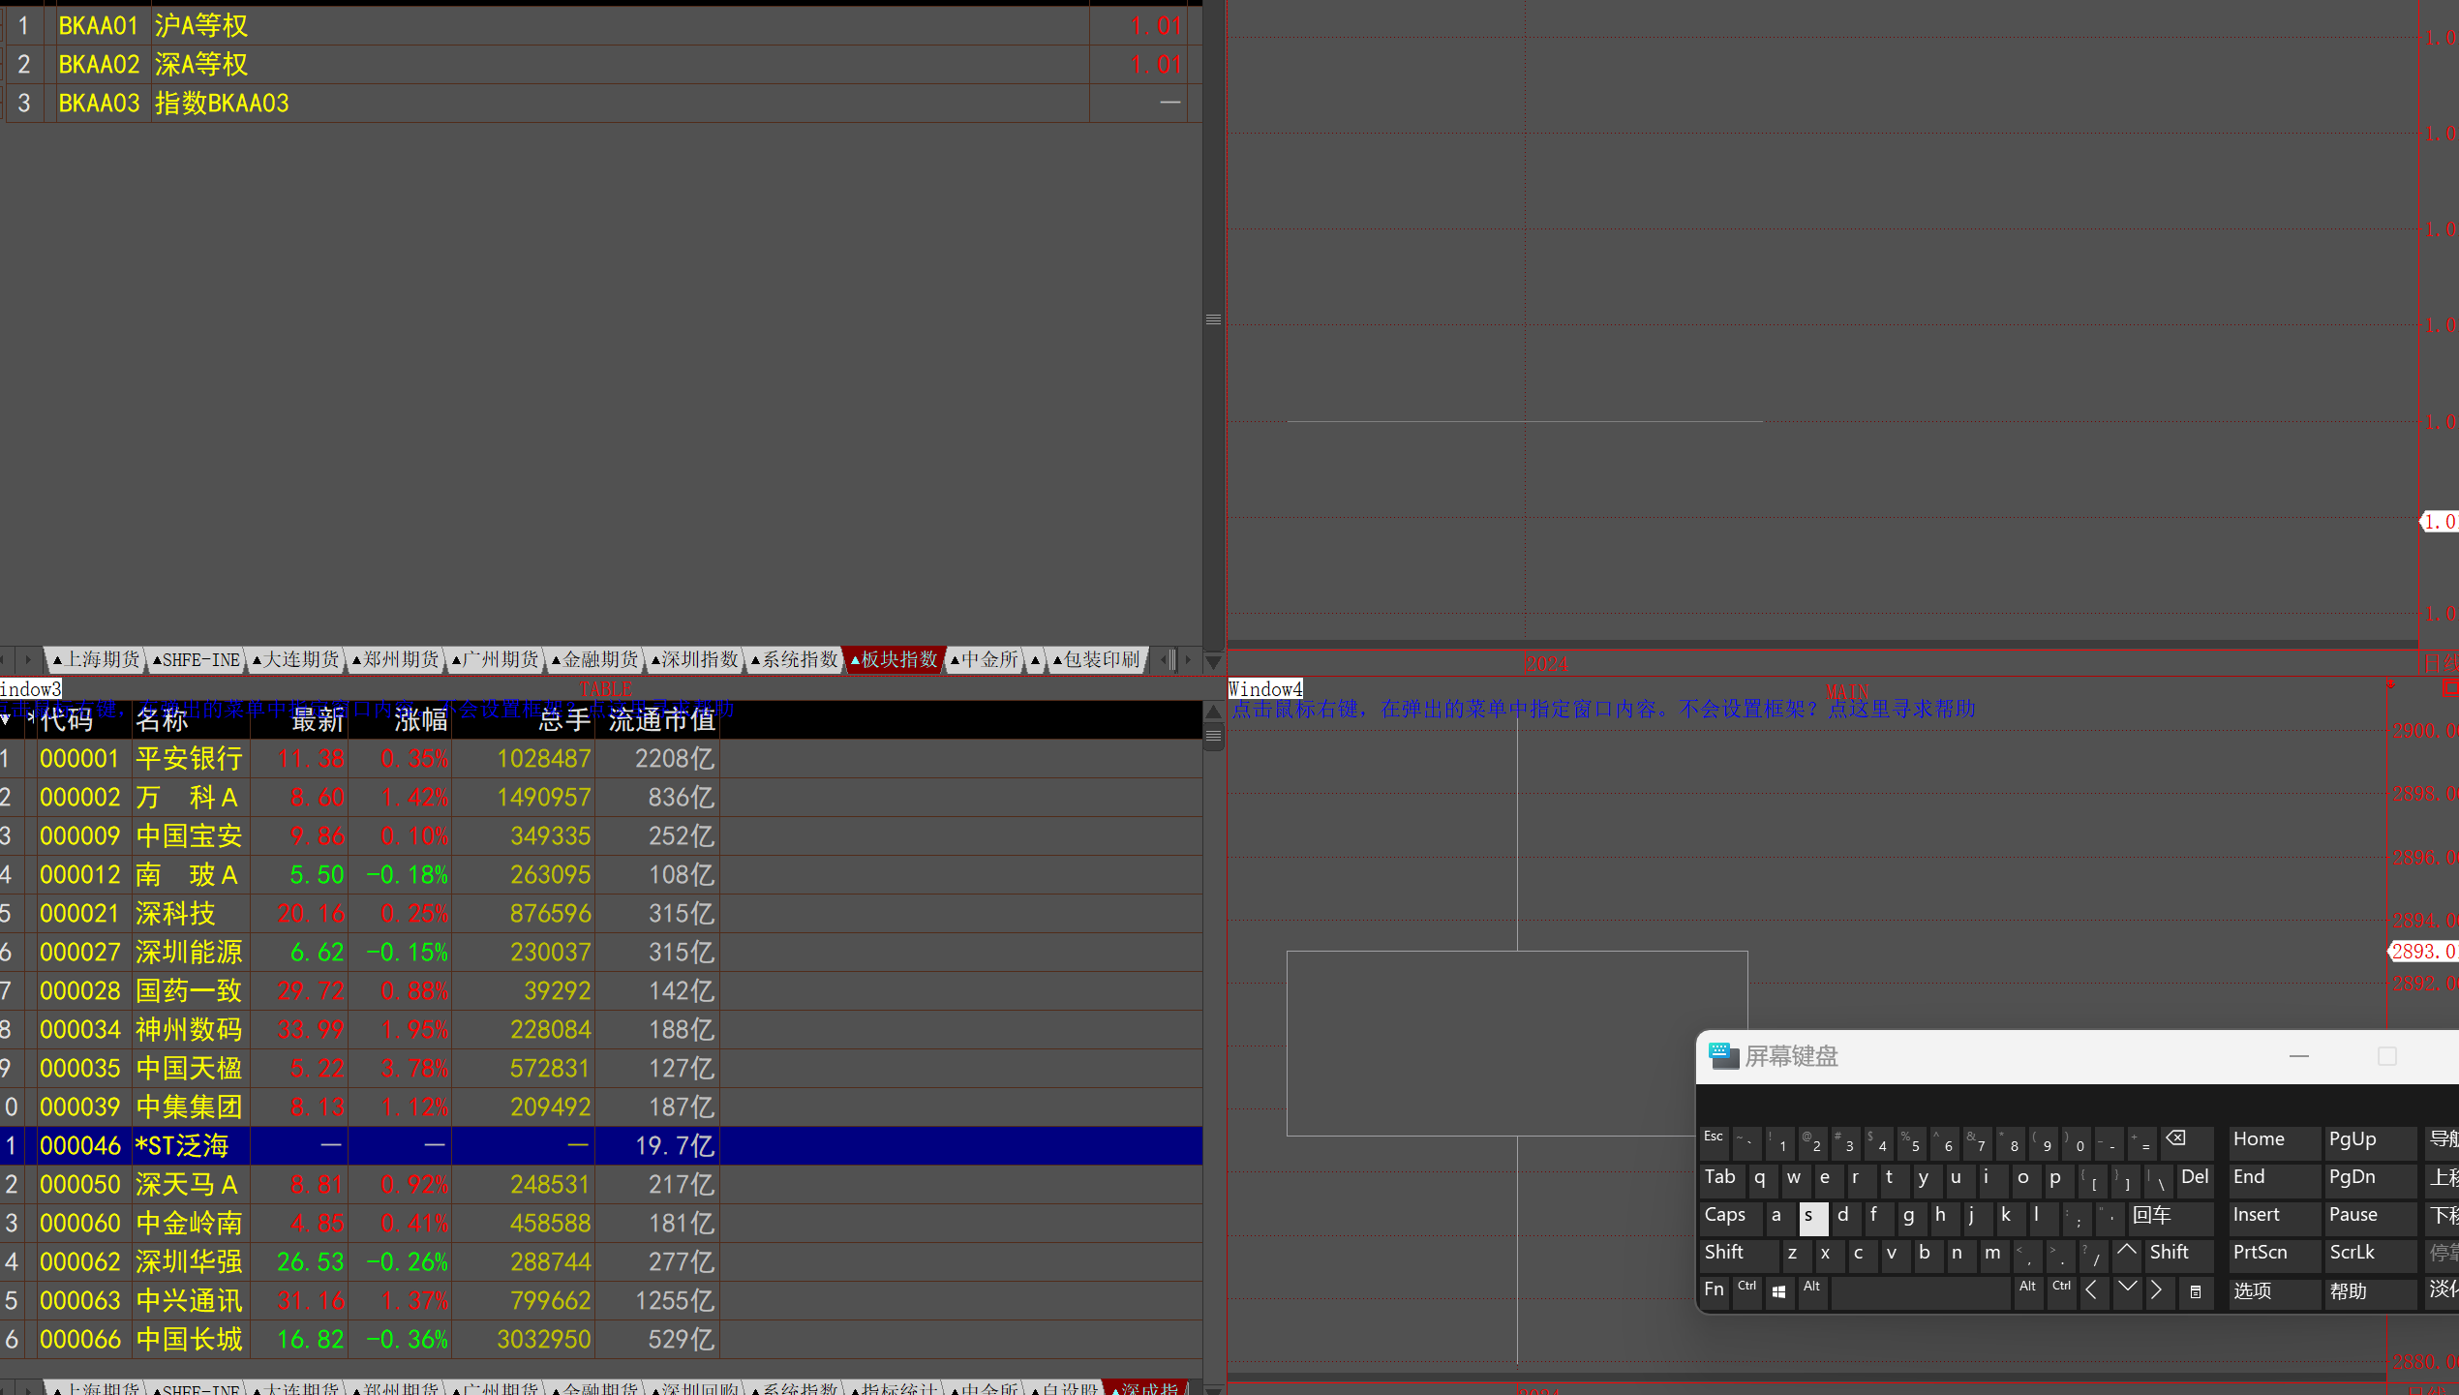Select the 000066 中国长城 row
Screen dimensions: 2459x1395
pos(600,1340)
